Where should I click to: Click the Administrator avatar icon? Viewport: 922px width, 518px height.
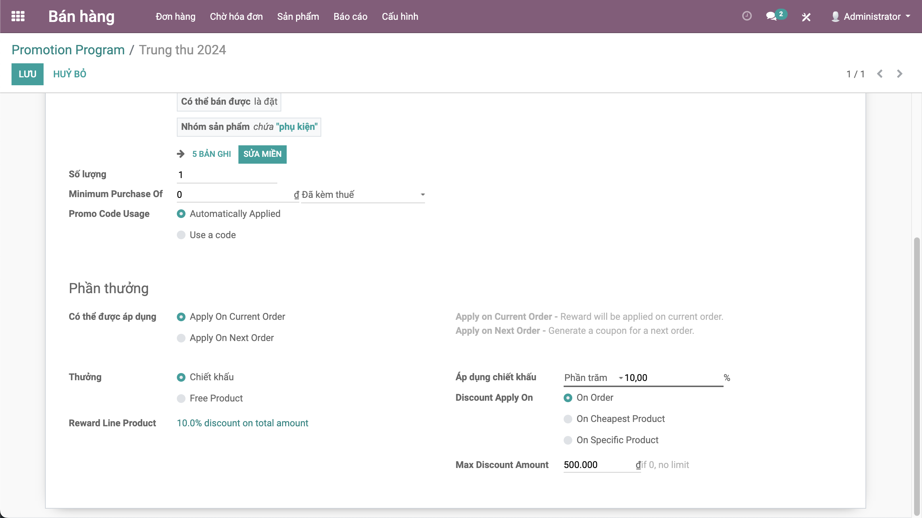pyautogui.click(x=835, y=17)
